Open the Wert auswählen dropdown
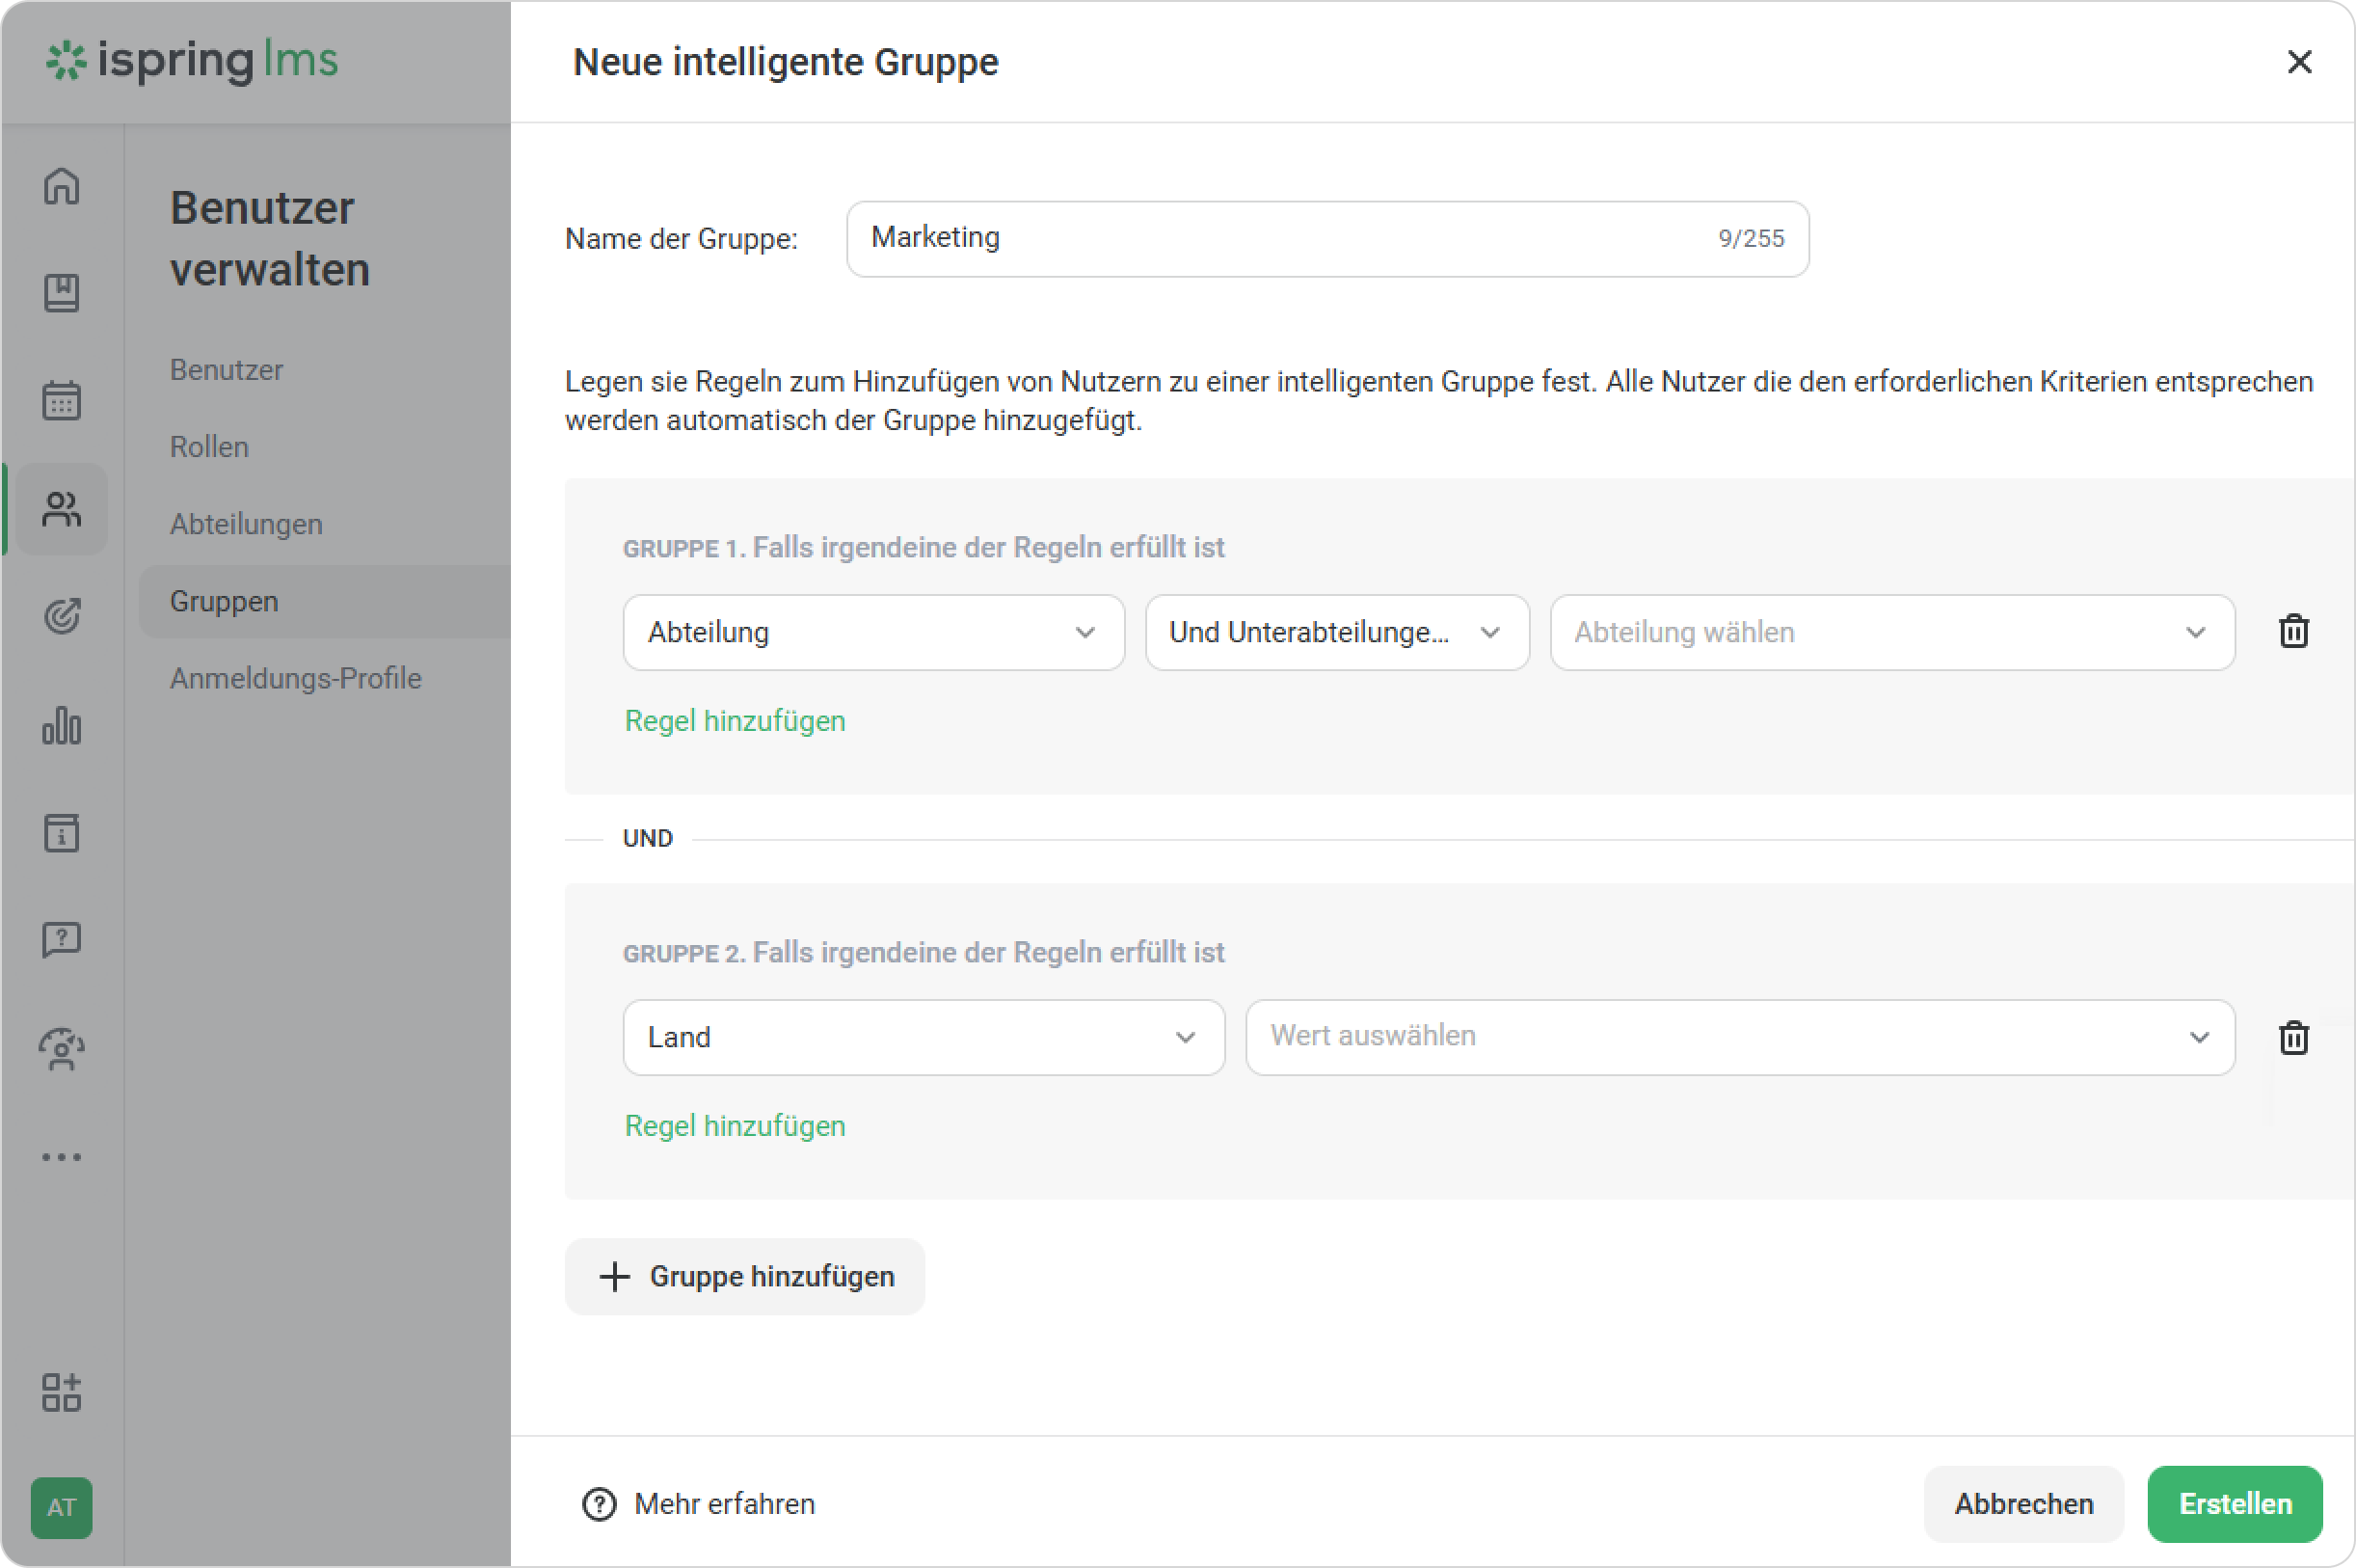 click(x=1739, y=1037)
